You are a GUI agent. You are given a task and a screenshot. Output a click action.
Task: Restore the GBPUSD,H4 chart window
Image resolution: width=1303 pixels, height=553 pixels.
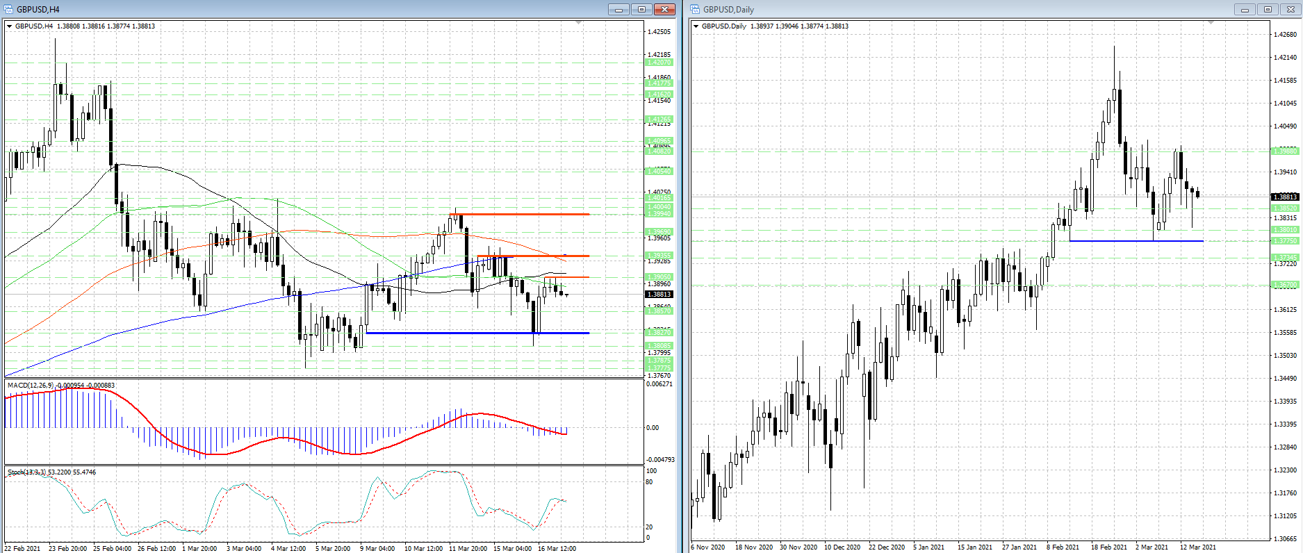(641, 9)
